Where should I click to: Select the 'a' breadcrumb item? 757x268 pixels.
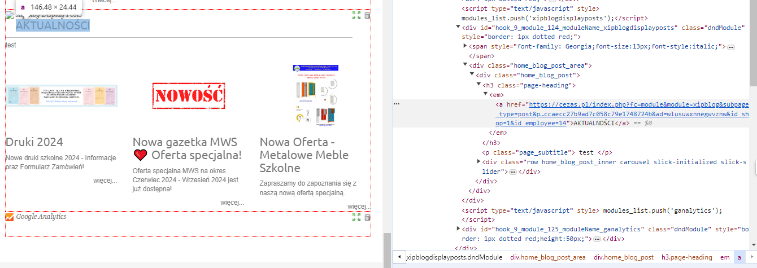click(739, 257)
